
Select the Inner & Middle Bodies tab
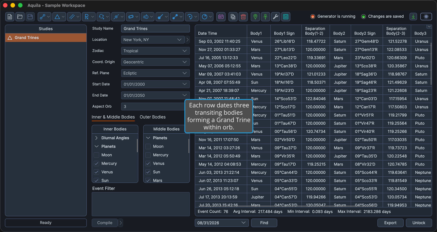tap(113, 117)
